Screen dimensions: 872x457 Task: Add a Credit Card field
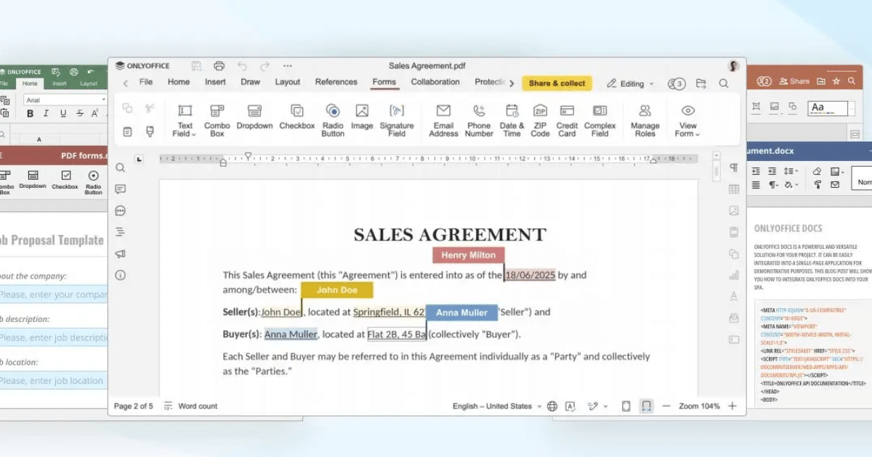click(567, 120)
